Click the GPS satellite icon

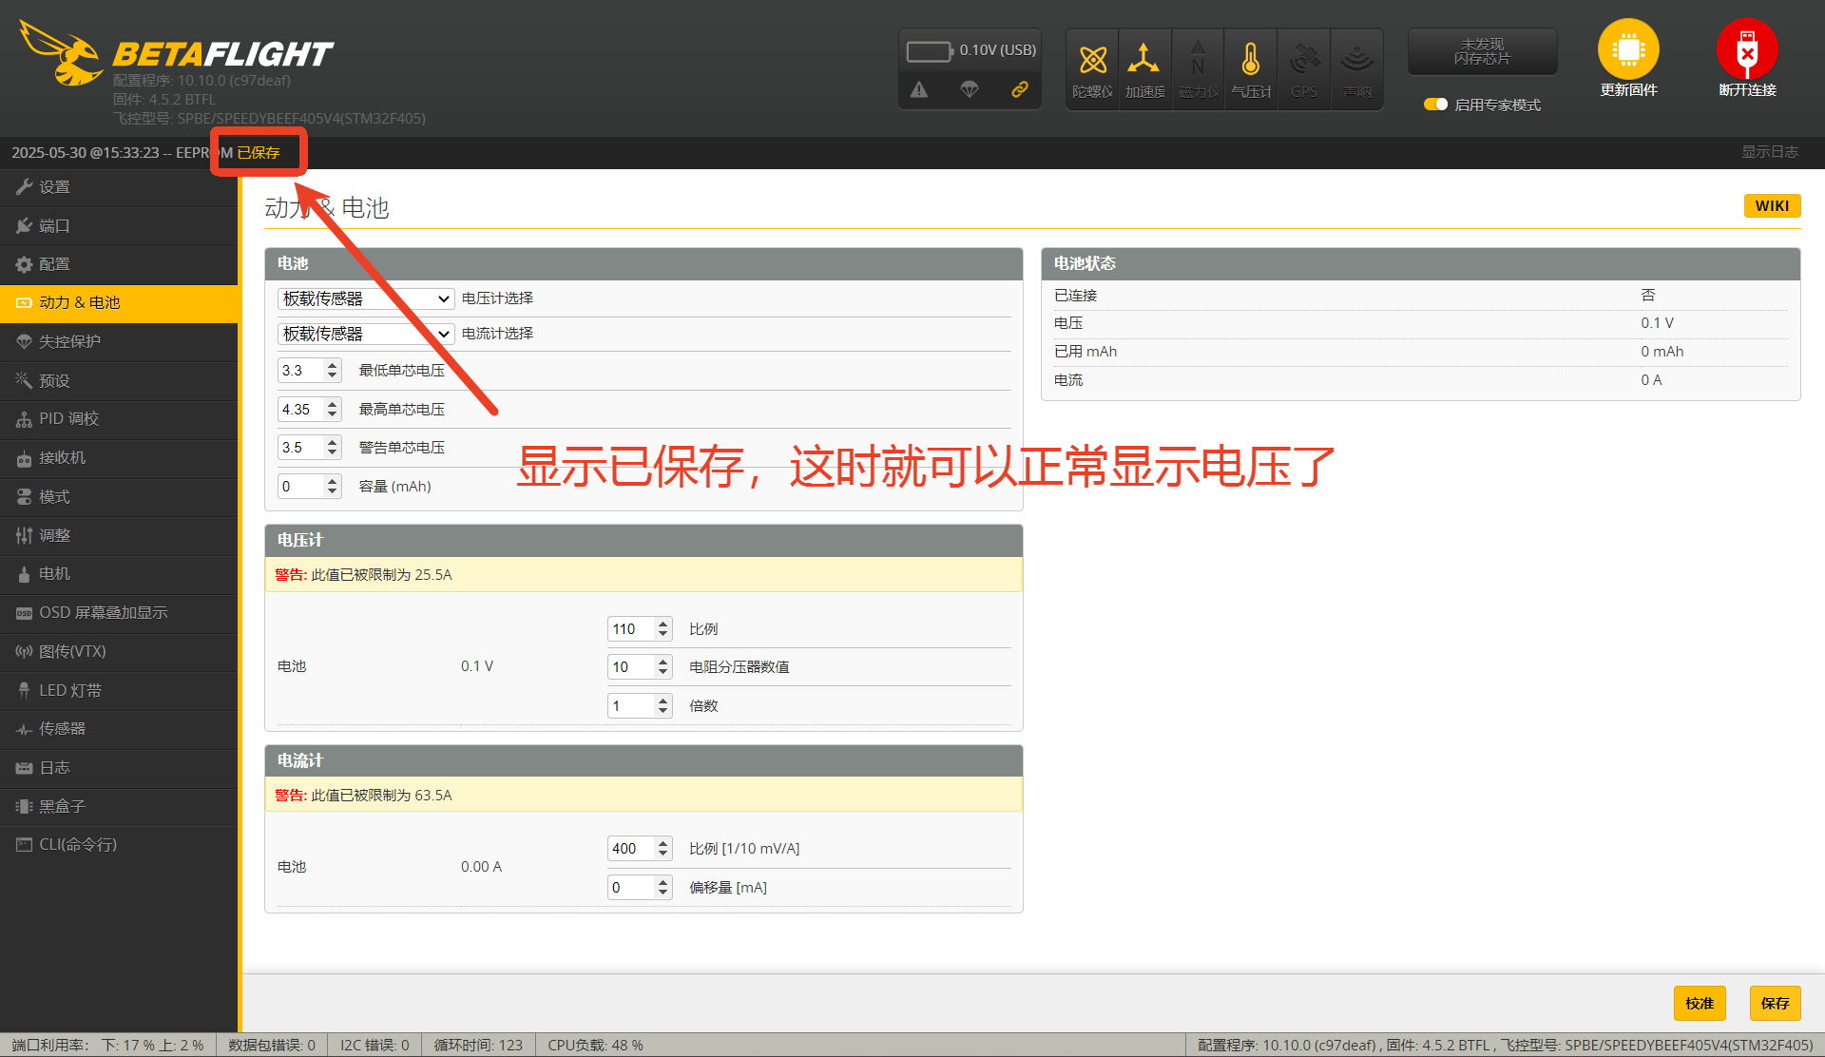click(x=1304, y=59)
